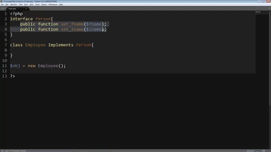Image resolution: width=271 pixels, height=152 pixels.
Task: Click closing brace on line 5
Action: [x=11, y=35]
